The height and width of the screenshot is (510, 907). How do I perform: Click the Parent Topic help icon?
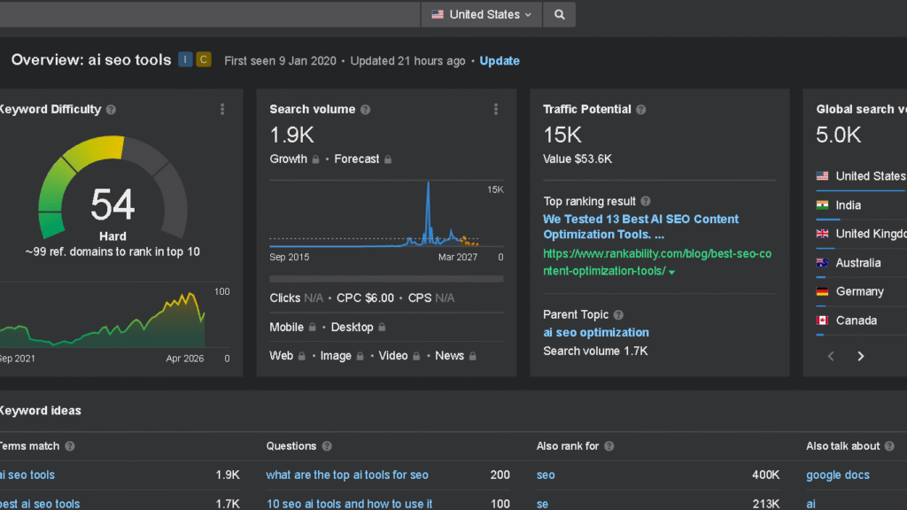click(618, 315)
